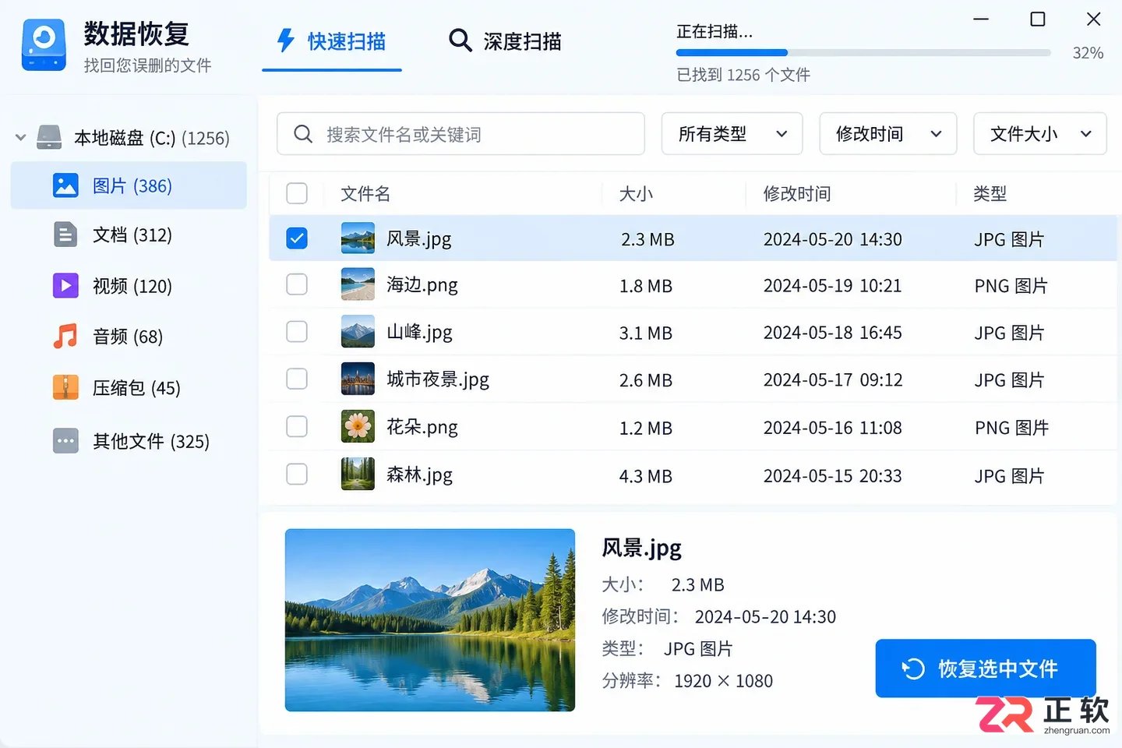Click the search file name input field
Viewport: 1122px width, 748px height.
click(x=460, y=134)
